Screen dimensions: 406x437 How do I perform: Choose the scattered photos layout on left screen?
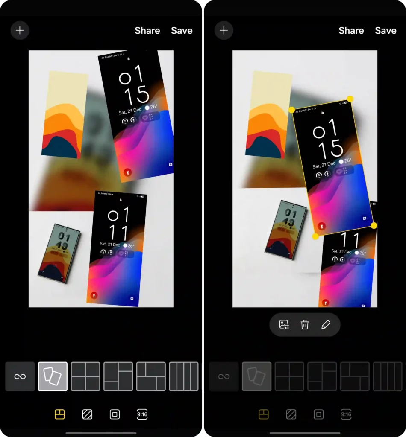(53, 376)
